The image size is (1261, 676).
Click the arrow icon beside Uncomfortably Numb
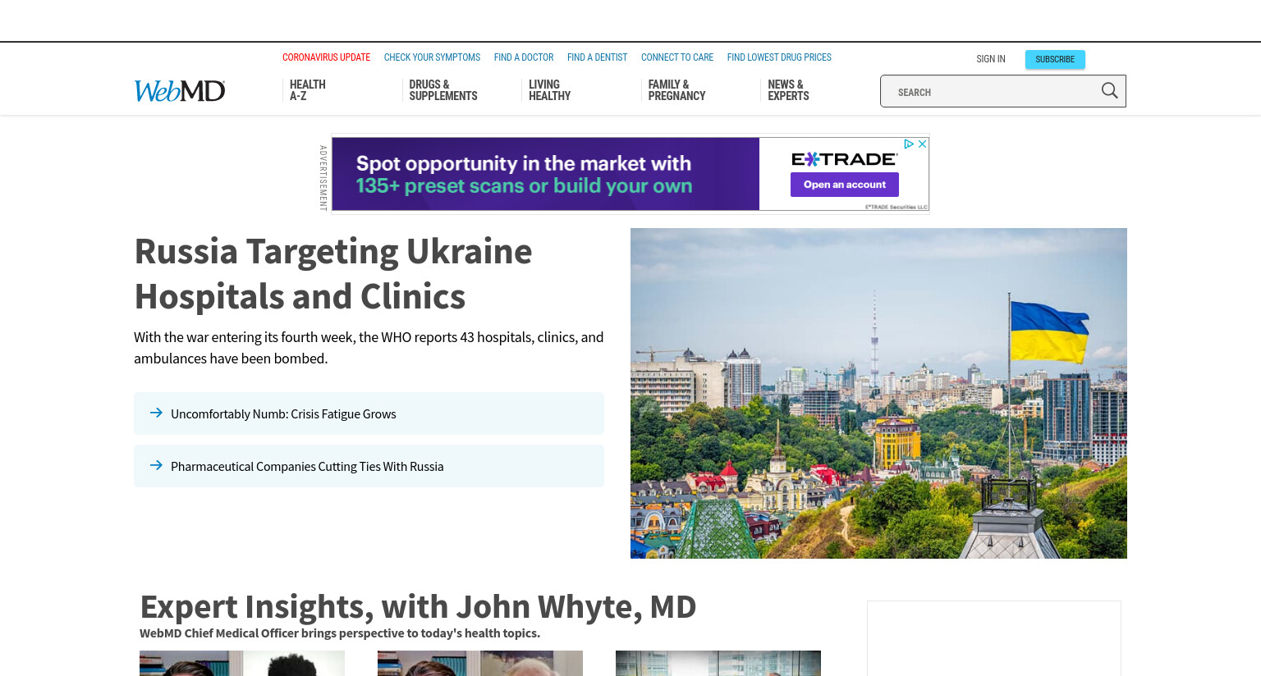click(156, 413)
